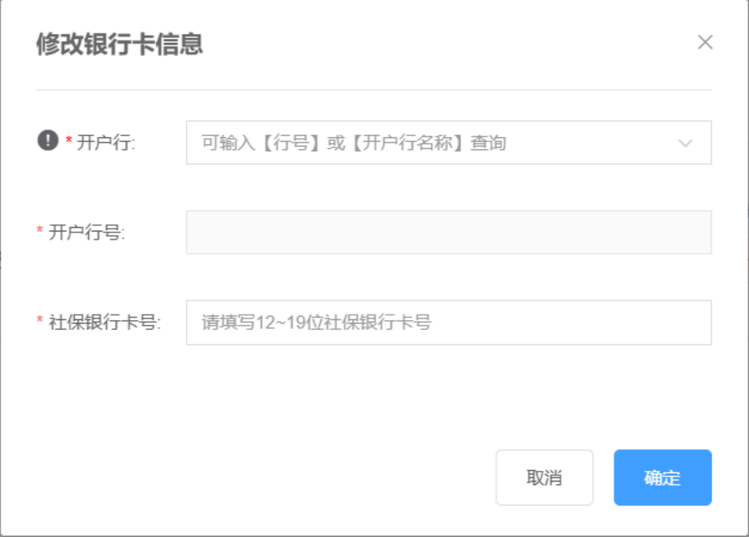Click the 开户行号 field label
Screen dimensions: 749x537
(86, 232)
